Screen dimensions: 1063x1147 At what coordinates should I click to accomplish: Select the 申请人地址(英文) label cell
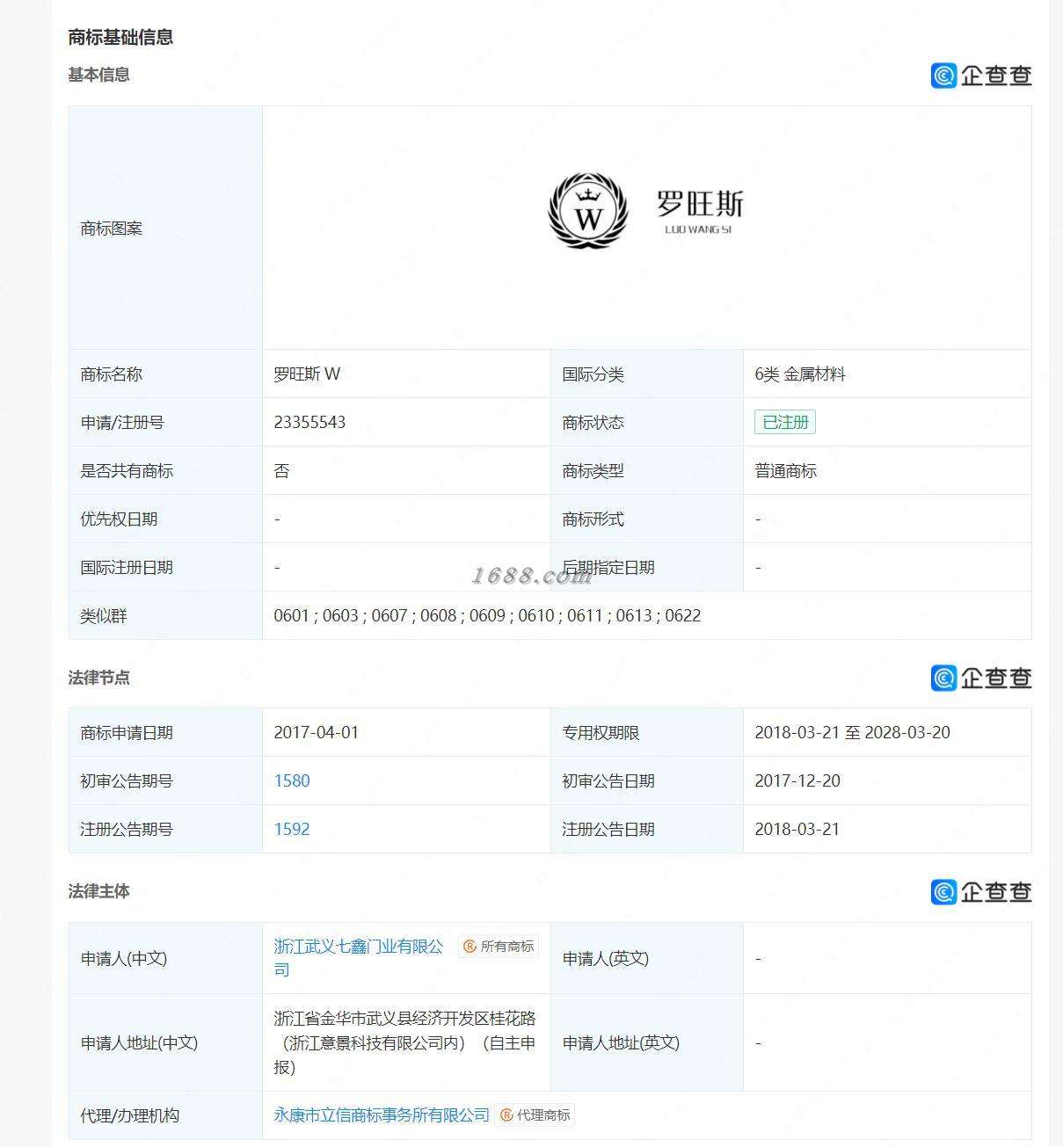tap(647, 1042)
